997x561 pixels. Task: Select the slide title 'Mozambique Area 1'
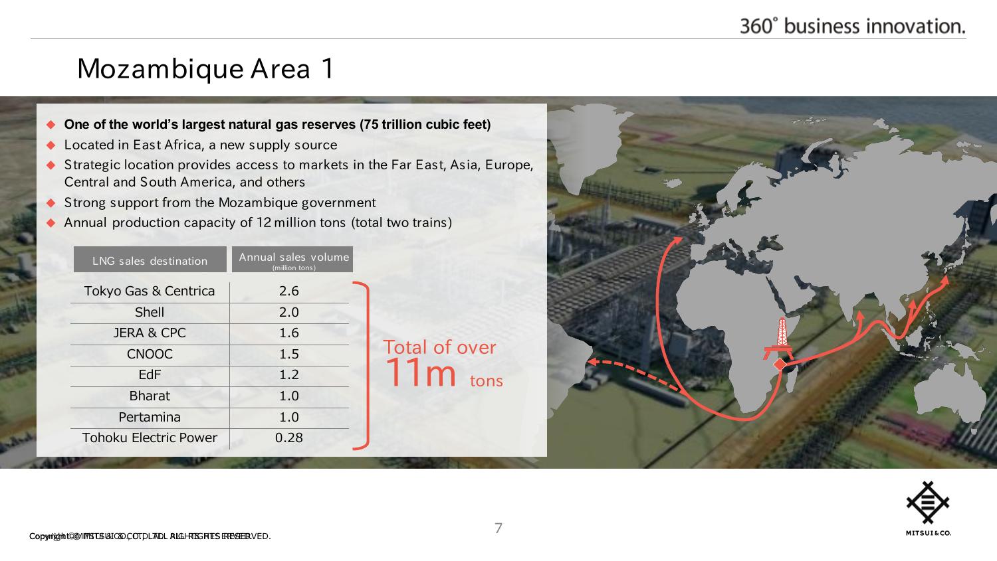[205, 69]
